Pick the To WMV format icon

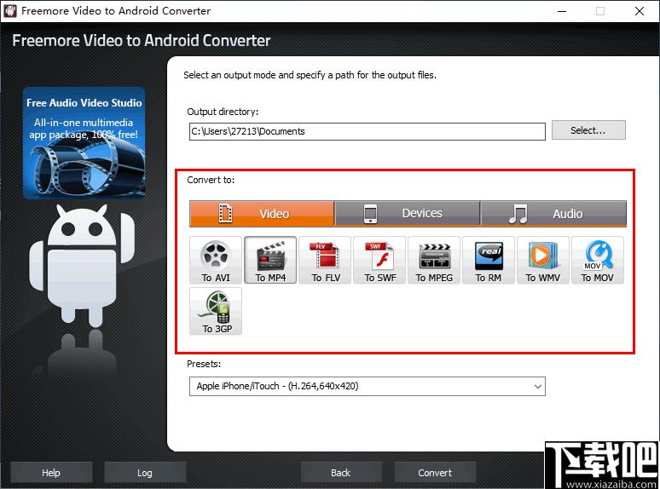543,261
